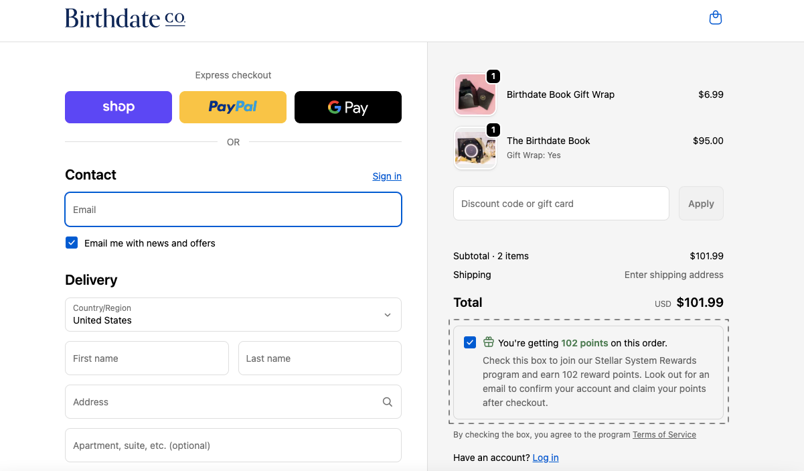Image resolution: width=804 pixels, height=471 pixels.
Task: Uncheck Email me with news and offers
Action: coord(72,243)
